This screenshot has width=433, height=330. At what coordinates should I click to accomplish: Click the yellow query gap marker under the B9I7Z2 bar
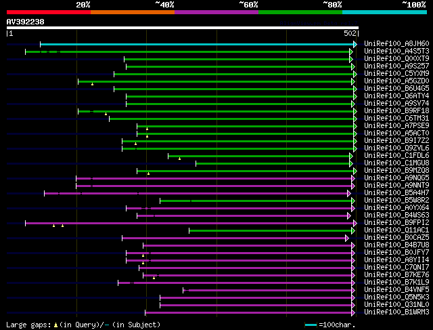click(135, 144)
